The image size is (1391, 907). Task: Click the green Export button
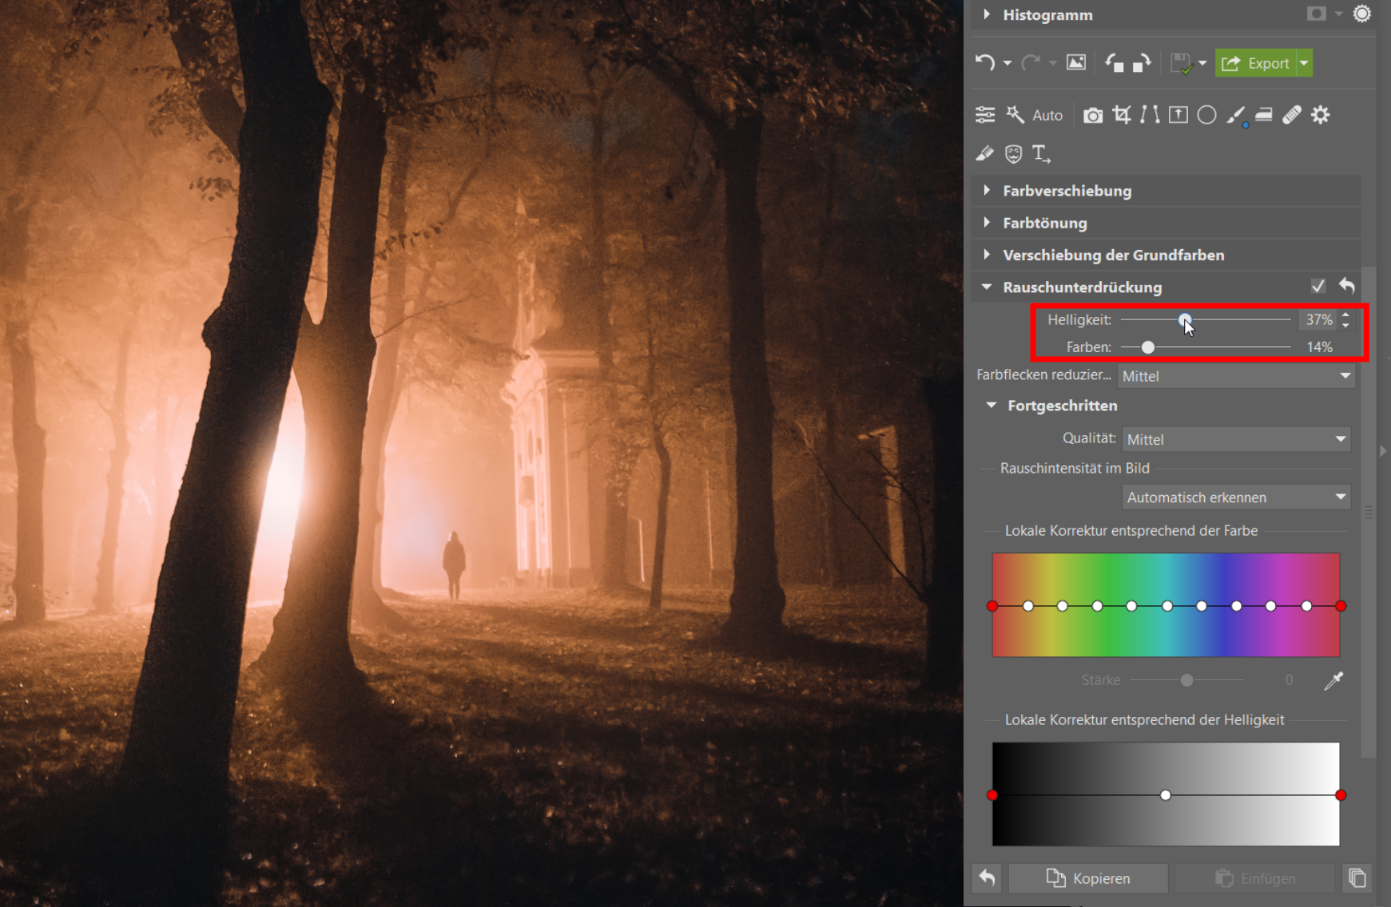point(1255,63)
